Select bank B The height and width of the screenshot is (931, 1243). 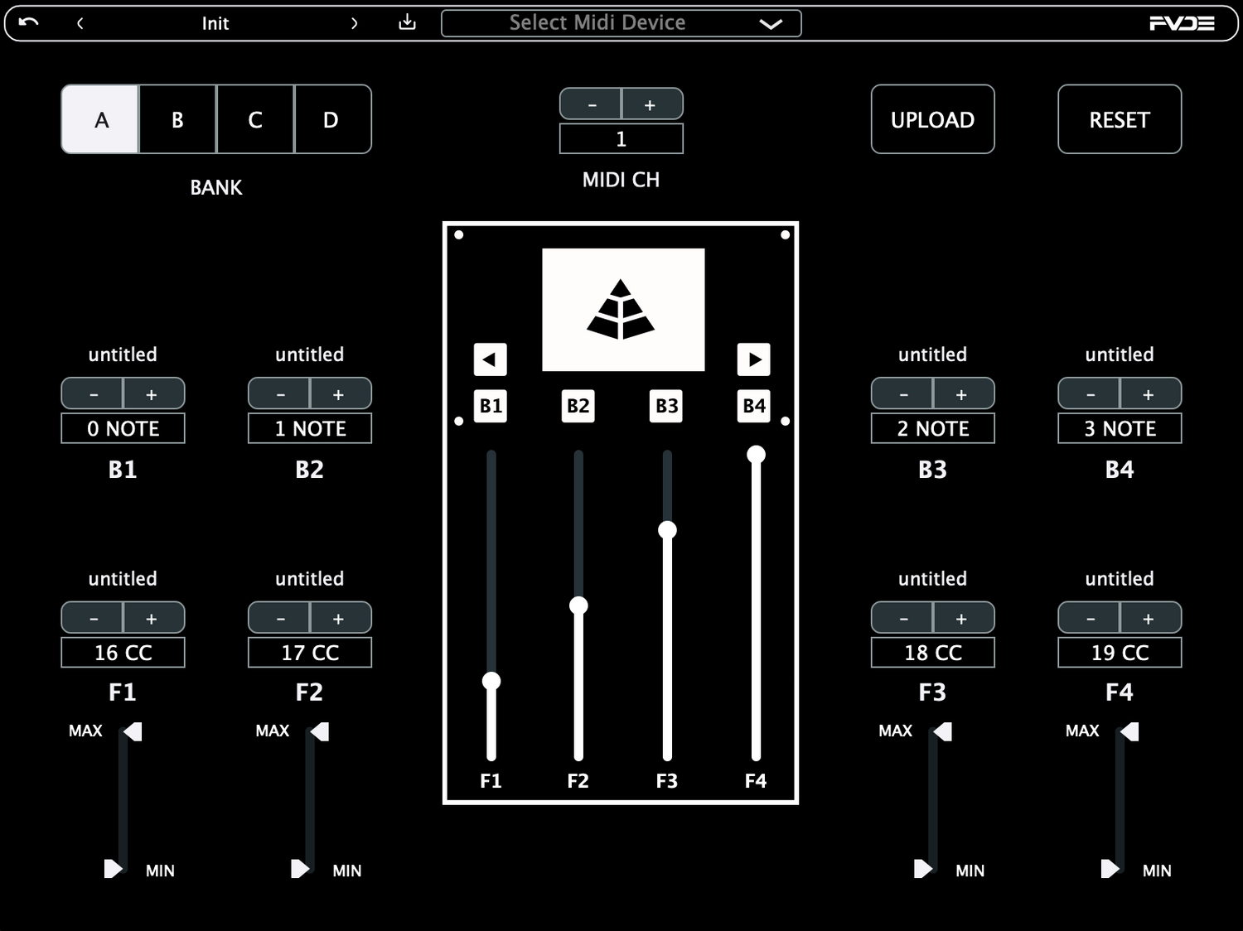click(x=177, y=120)
